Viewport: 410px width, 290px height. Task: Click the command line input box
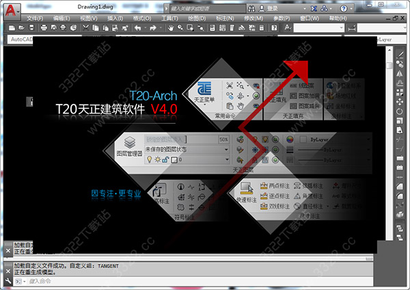click(200, 281)
